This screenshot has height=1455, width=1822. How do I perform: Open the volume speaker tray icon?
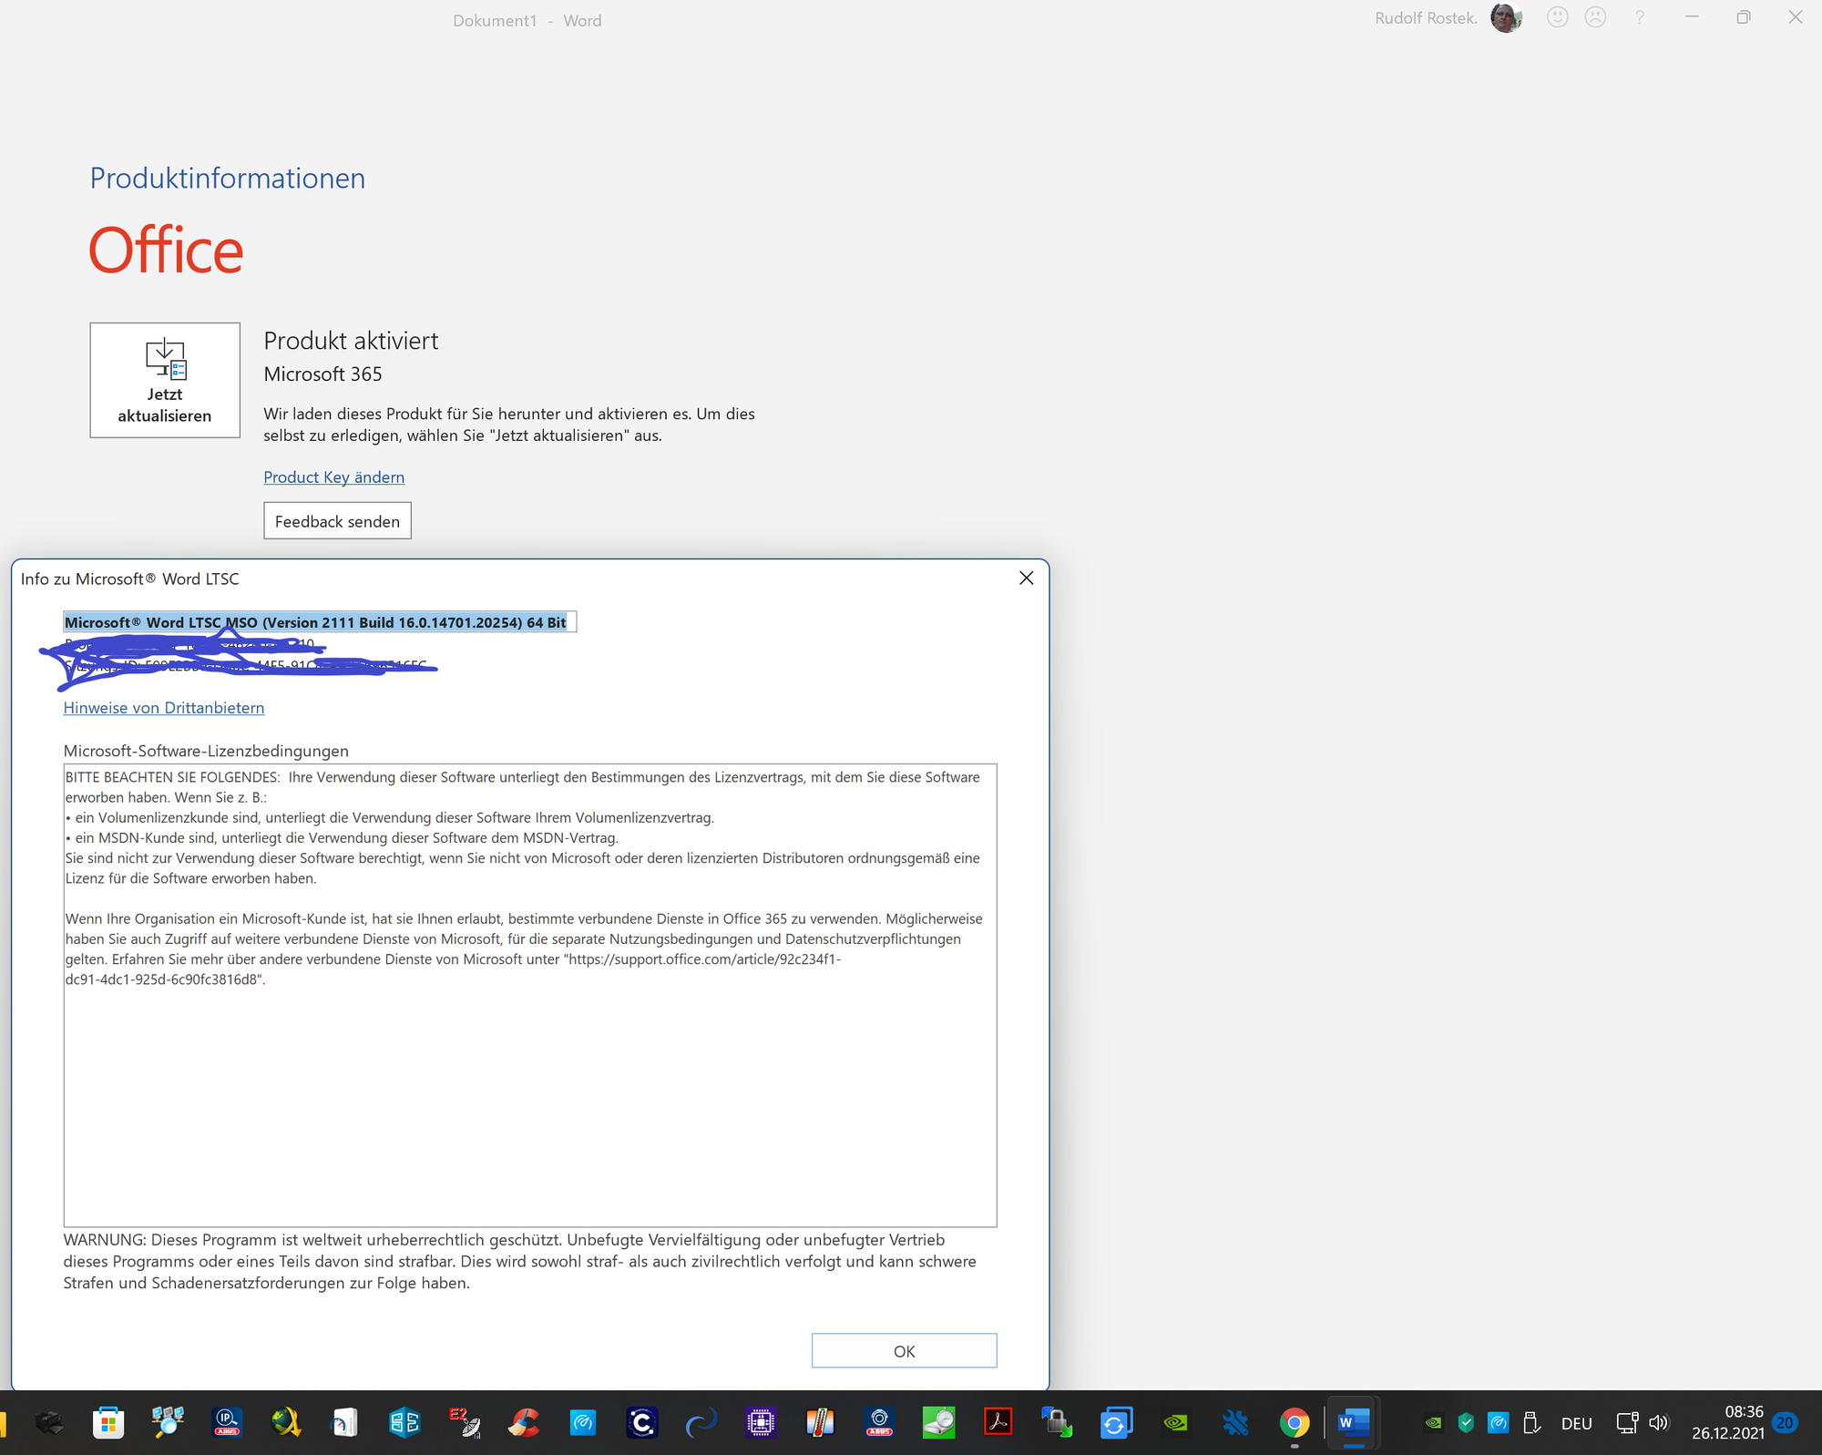click(1659, 1423)
